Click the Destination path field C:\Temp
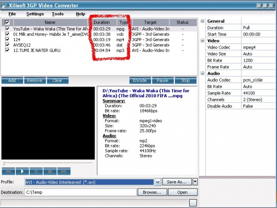 pos(81,192)
